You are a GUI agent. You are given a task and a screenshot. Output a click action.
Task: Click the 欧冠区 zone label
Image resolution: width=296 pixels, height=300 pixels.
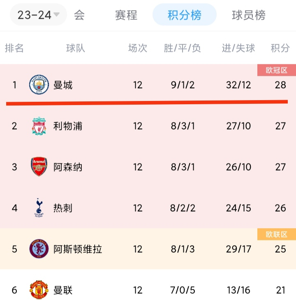tap(276, 70)
